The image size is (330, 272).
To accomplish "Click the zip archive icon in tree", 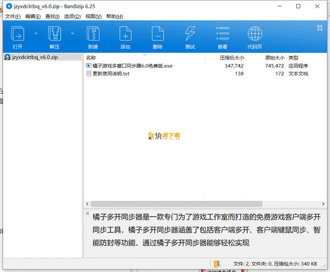I will [7, 58].
